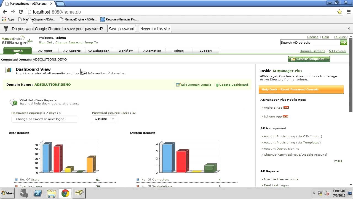
Task: Click the Vital Help Desk Reports icon
Action: (13, 103)
